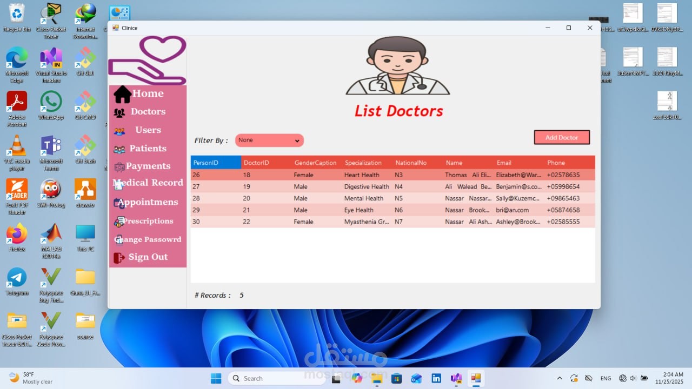Viewport: 692px width, 389px height.
Task: Click the heart-in-hand clinic logo
Action: [148, 60]
